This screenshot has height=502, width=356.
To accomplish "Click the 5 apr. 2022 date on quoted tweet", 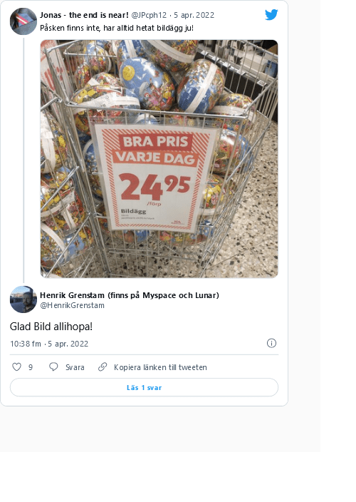I will click(x=194, y=15).
